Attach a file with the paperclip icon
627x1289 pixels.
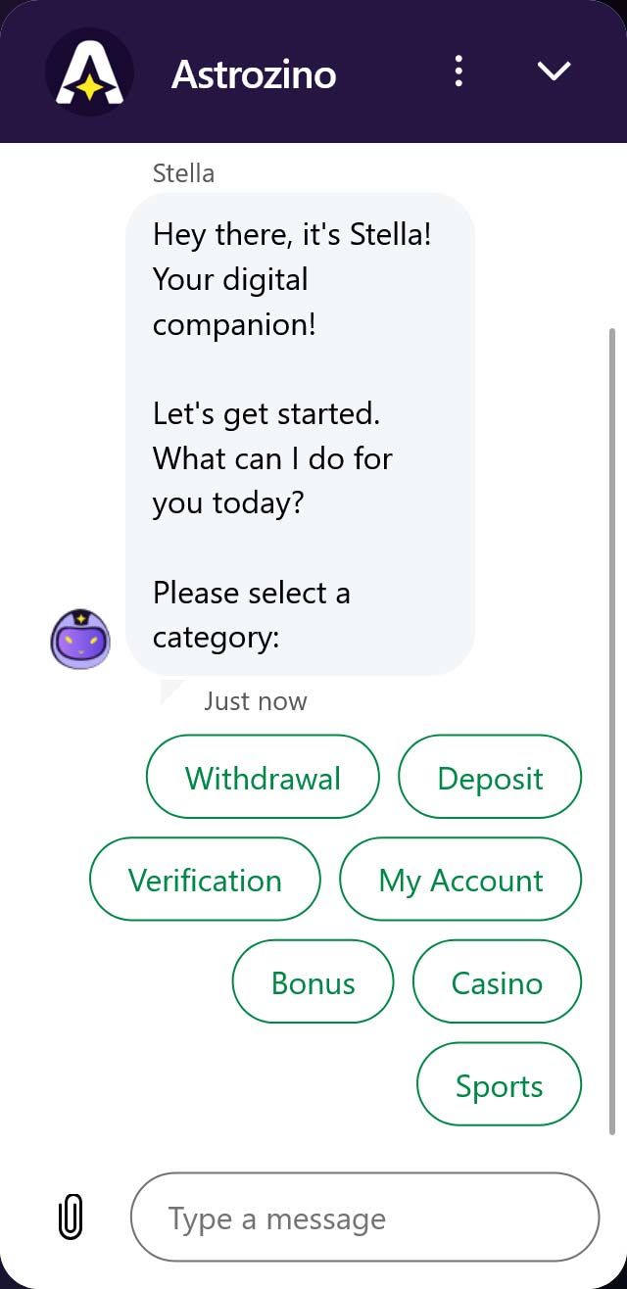click(71, 1217)
